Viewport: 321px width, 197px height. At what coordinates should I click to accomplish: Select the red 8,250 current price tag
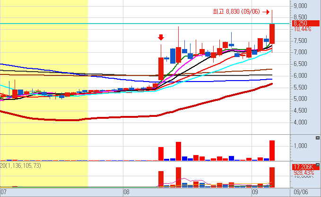306,23
